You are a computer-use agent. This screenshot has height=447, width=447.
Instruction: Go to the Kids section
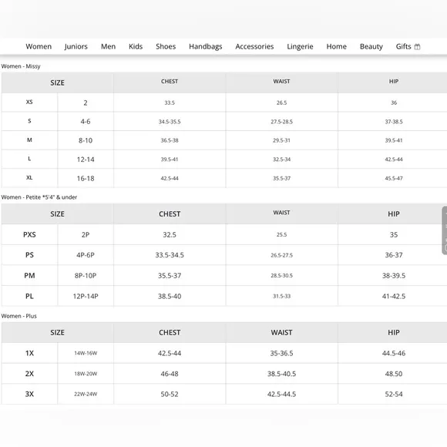pos(136,46)
